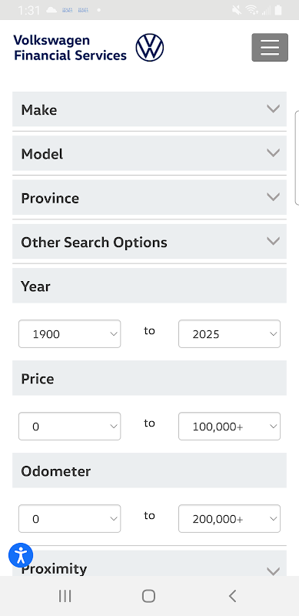Open the minimum odometer dropdown
The width and height of the screenshot is (299, 616).
pos(69,518)
